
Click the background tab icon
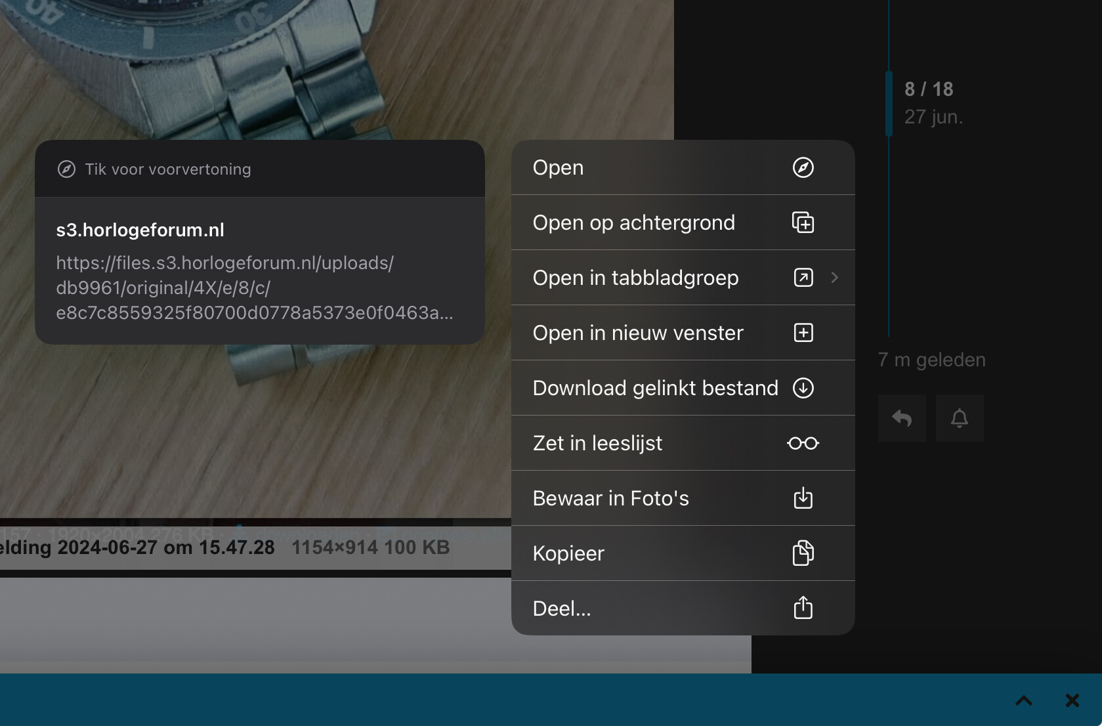click(x=803, y=223)
